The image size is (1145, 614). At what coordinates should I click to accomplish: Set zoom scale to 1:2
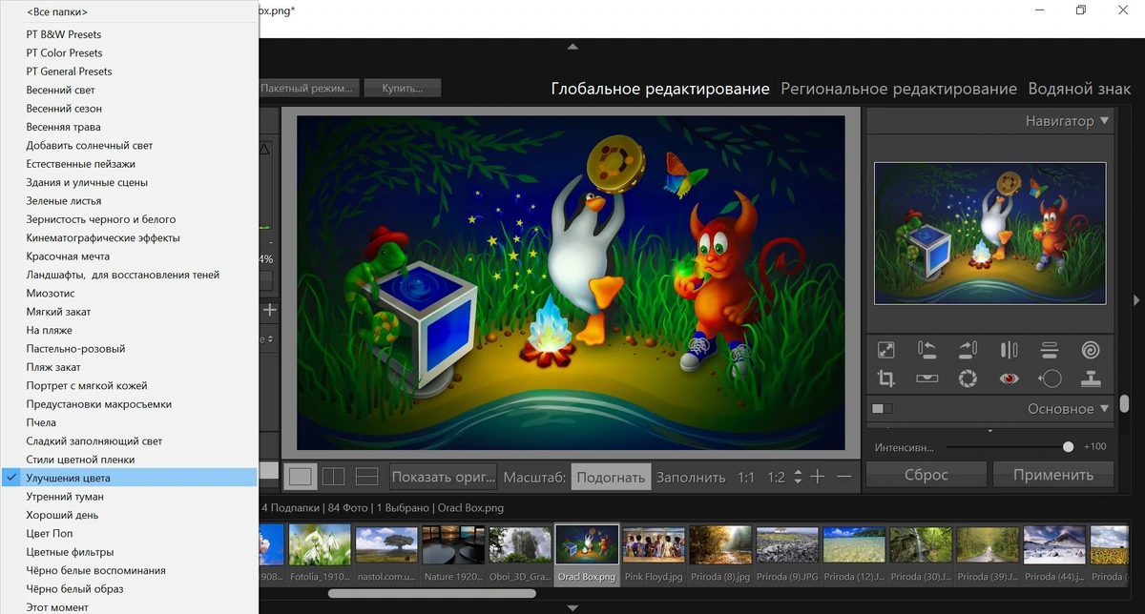click(777, 477)
